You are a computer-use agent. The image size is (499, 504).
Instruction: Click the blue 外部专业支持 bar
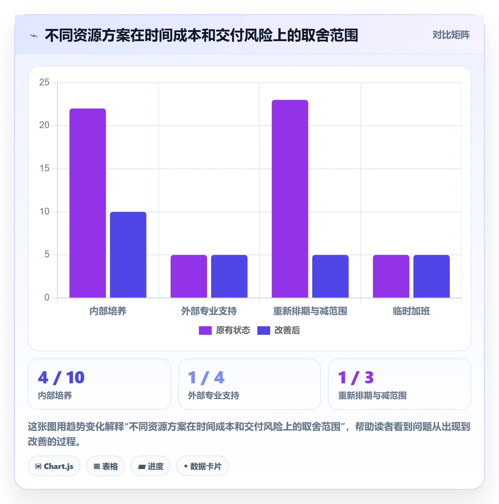click(x=229, y=276)
